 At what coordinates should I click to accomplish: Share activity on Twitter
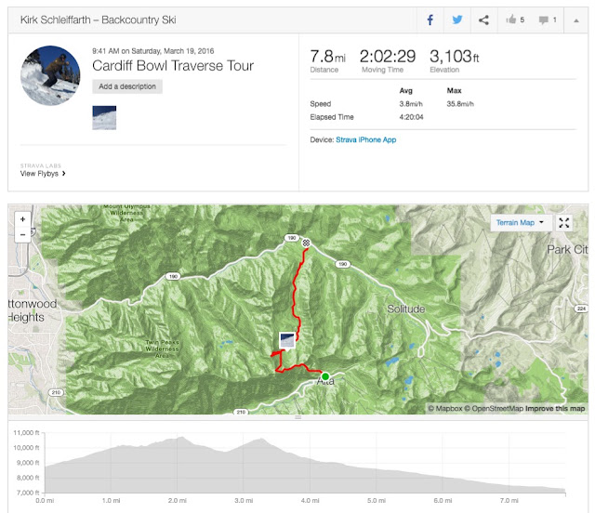point(457,20)
